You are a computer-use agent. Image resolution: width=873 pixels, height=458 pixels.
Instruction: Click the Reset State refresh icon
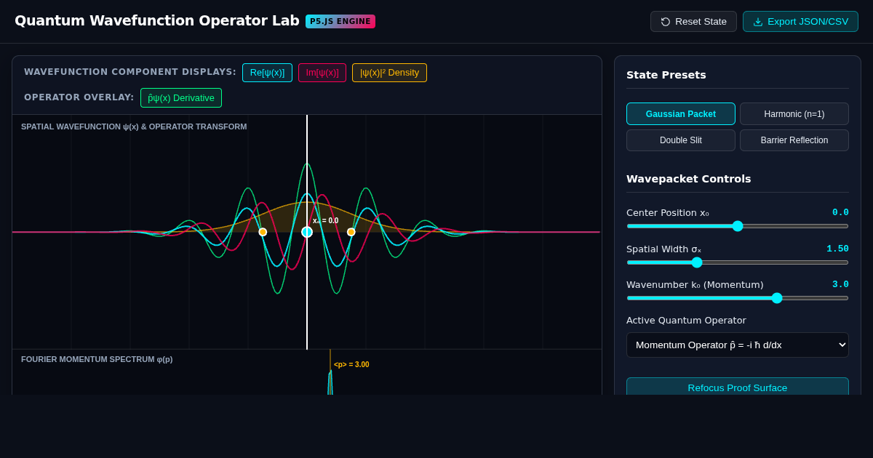click(x=666, y=22)
